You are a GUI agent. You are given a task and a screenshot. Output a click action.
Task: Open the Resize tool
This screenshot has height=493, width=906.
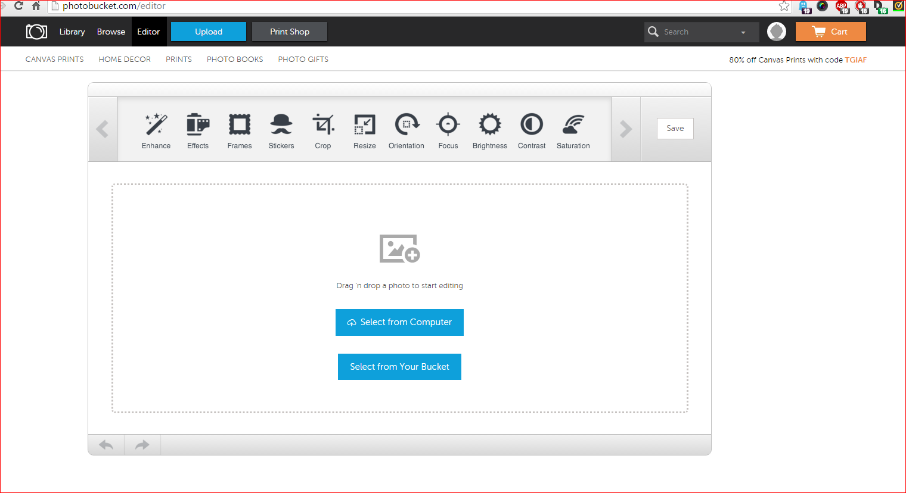(x=365, y=131)
